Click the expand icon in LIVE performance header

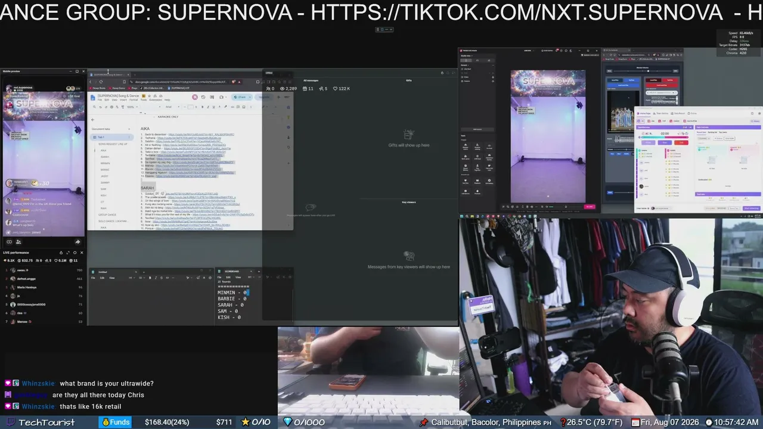pos(67,253)
